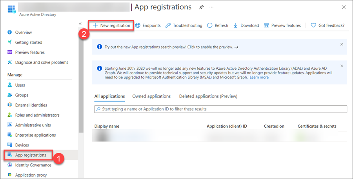The image size is (353, 179).
Task: Click the Got feedback? text label
Action: 331,25
